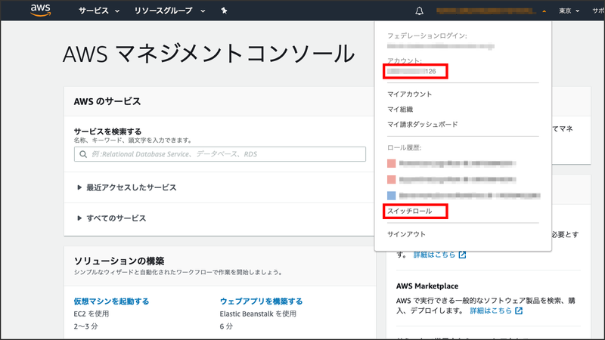Switch to second red role history entry
The width and height of the screenshot is (605, 340).
coord(451,180)
